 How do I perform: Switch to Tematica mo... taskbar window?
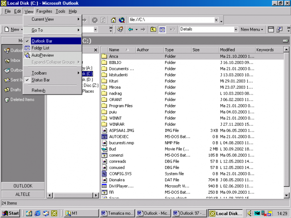(117, 213)
